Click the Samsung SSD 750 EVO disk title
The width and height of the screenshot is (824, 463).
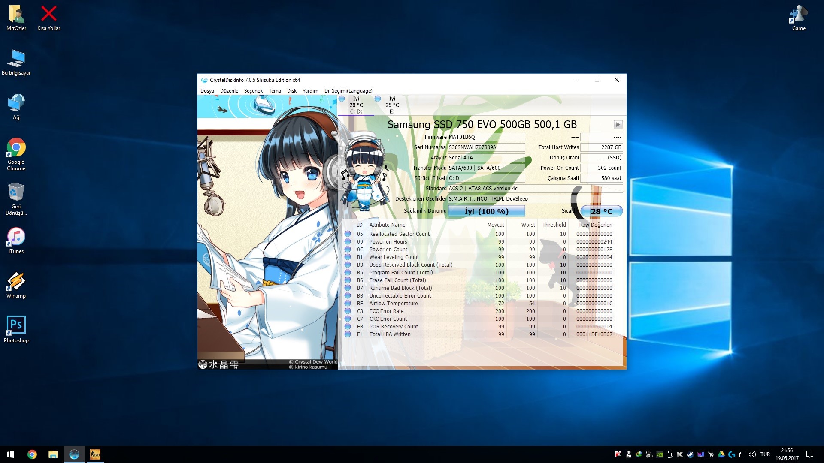click(482, 124)
